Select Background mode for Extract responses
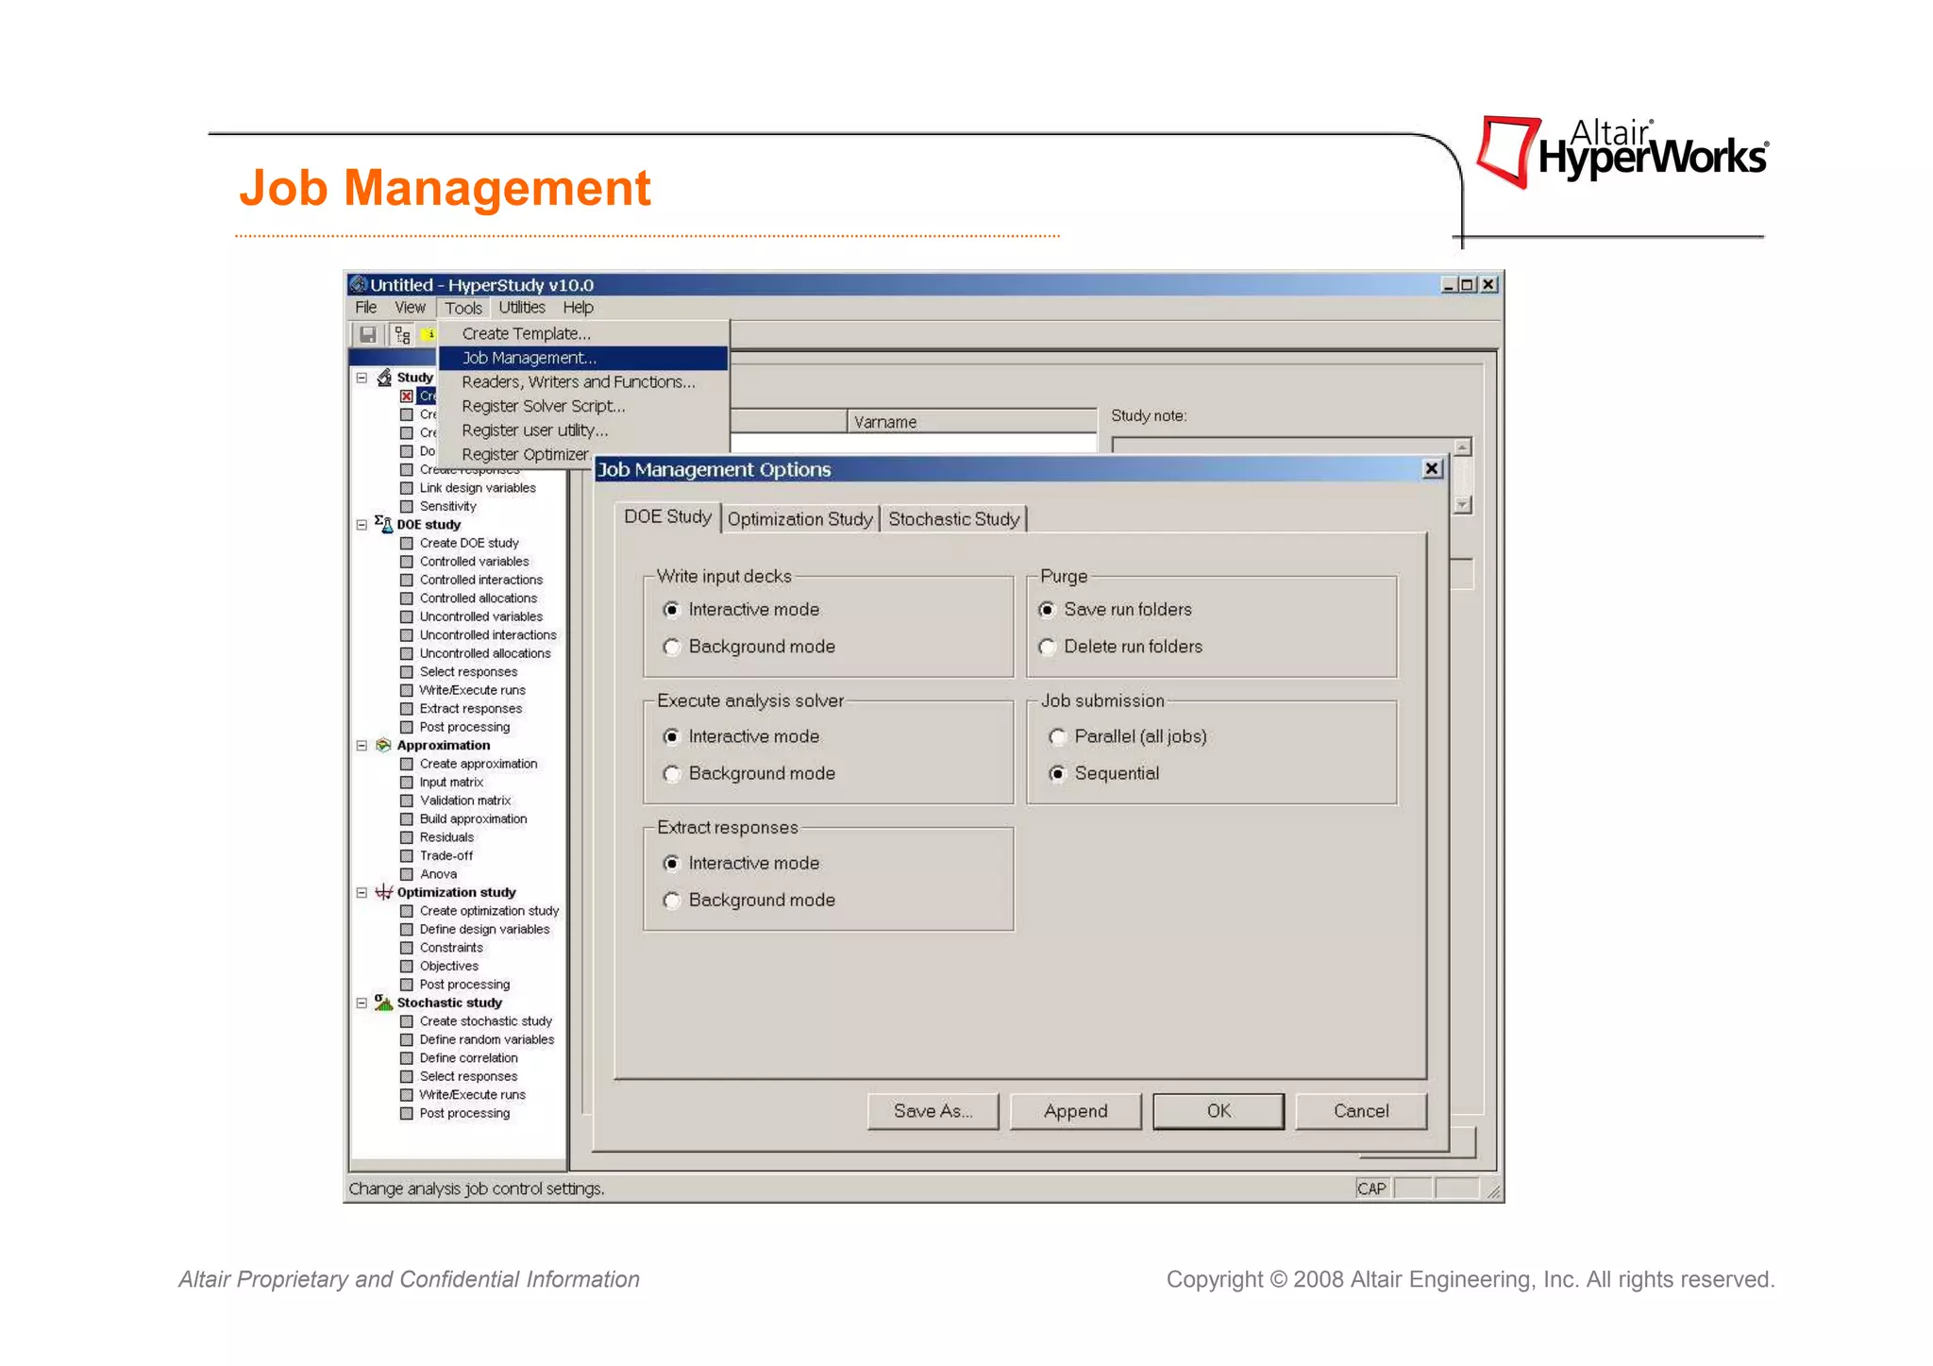This screenshot has width=1933, height=1366. 672,900
